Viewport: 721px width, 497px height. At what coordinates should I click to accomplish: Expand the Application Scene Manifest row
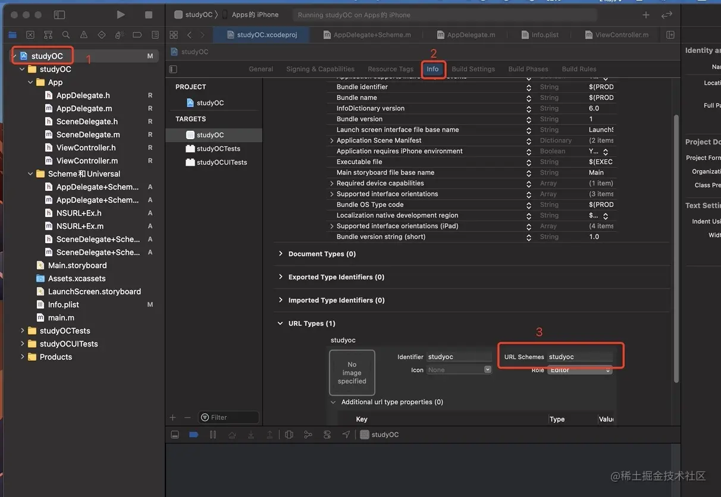332,140
